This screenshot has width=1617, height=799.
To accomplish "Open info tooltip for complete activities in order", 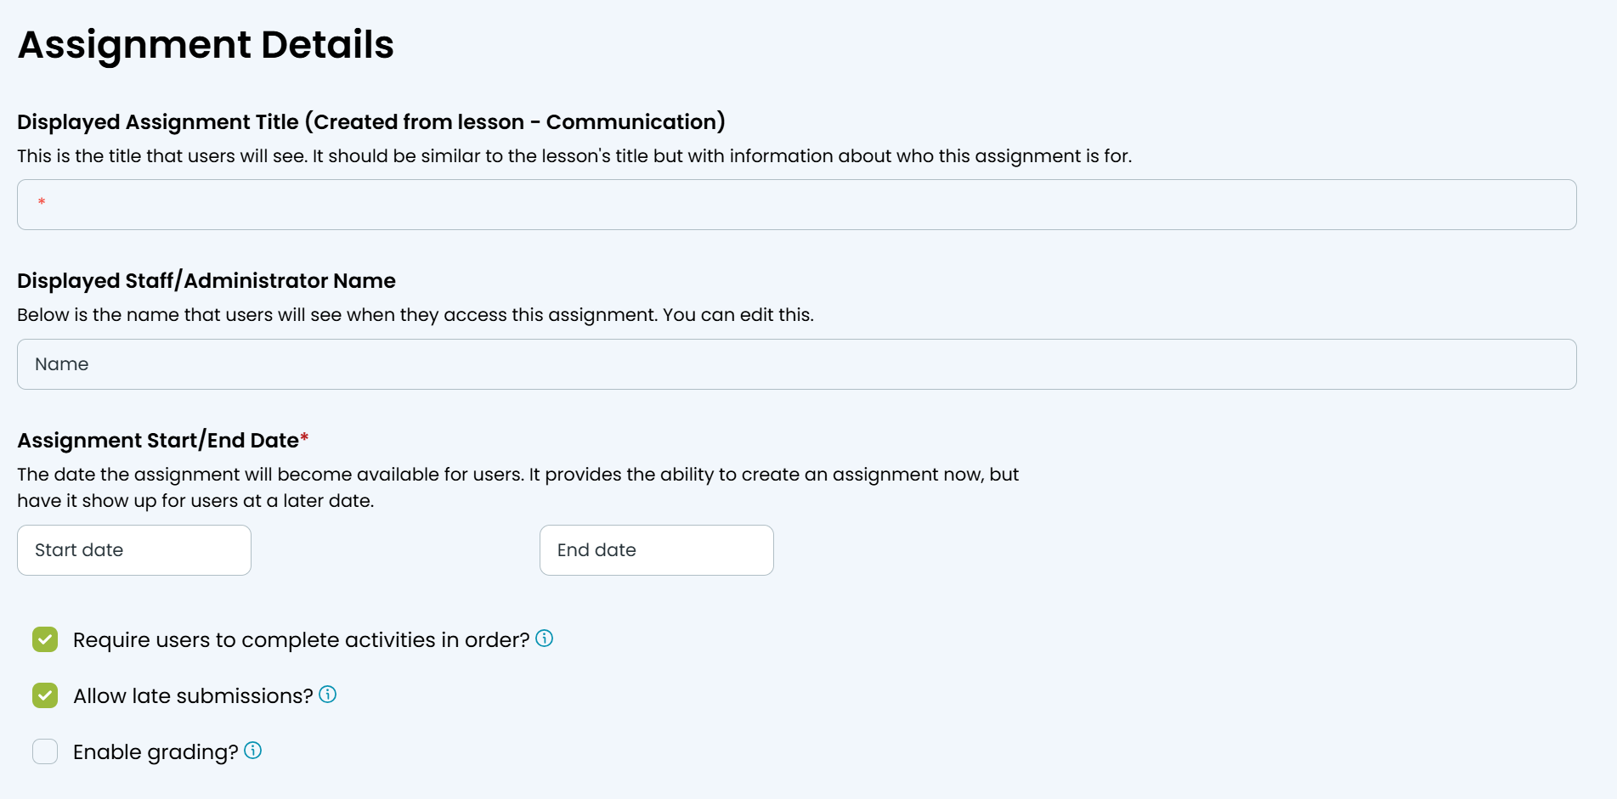I will coord(545,639).
